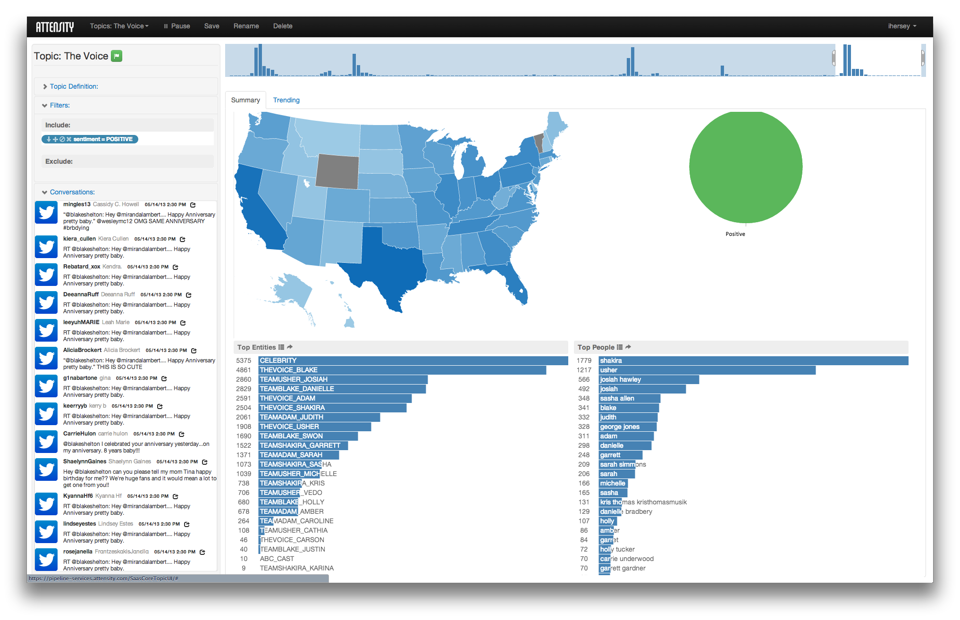Expand the Topic Definition section
This screenshot has height=620, width=960.
[x=74, y=86]
